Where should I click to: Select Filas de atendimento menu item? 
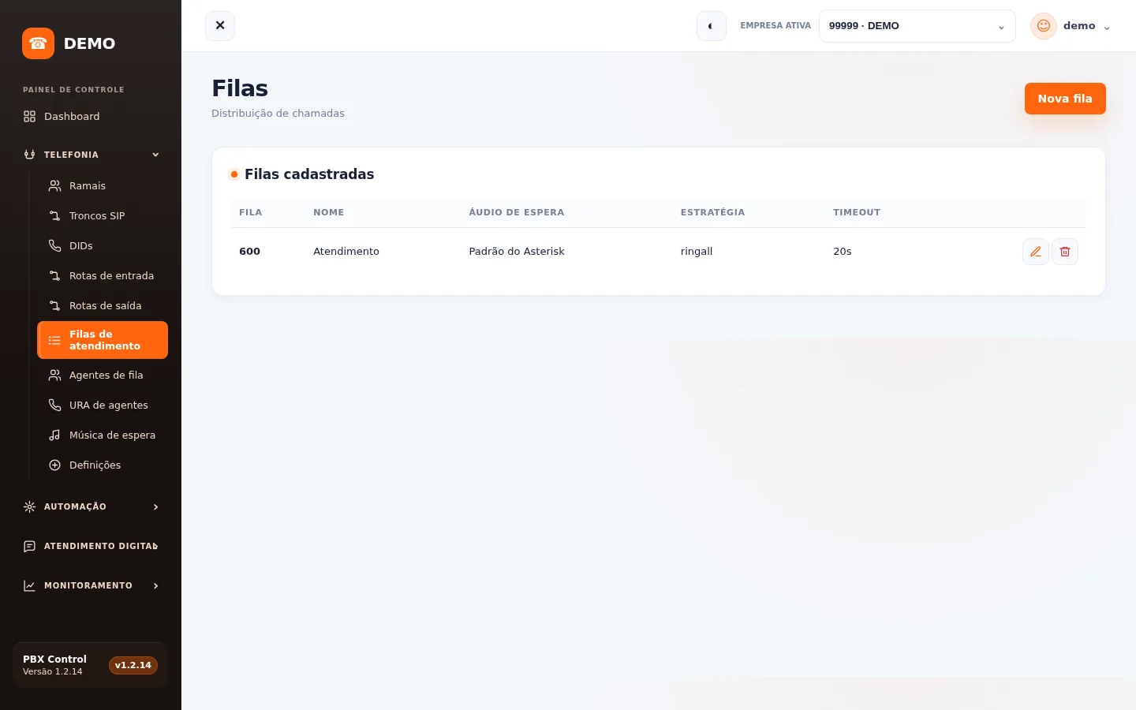(103, 340)
